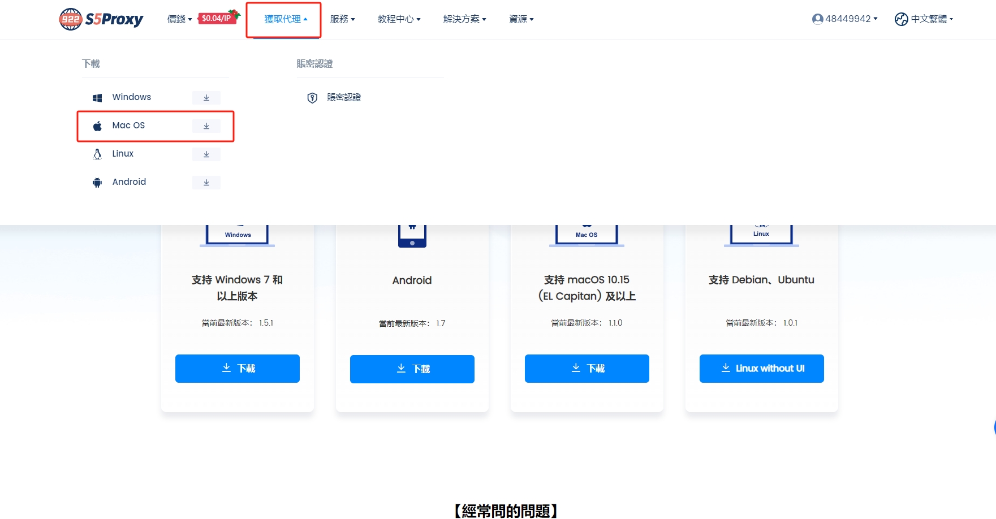Screen dimensions: 996x519
Task: Click the Linux download arrow icon
Action: (206, 154)
